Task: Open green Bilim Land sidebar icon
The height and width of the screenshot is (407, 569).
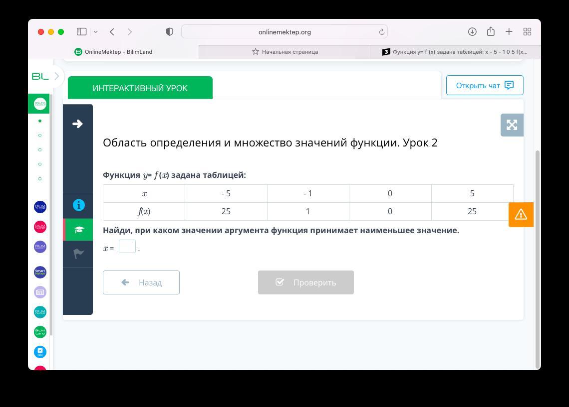Action: 40,332
